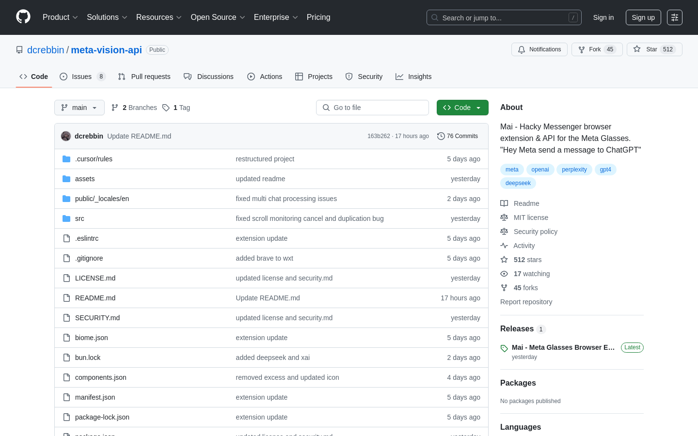
Task: View the 17 watching link
Action: pos(525,274)
